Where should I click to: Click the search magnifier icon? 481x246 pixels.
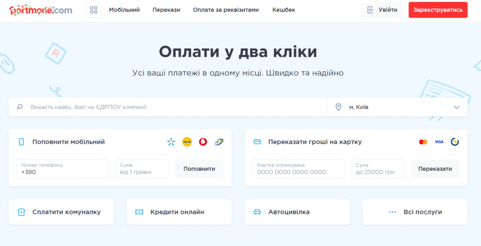20,107
